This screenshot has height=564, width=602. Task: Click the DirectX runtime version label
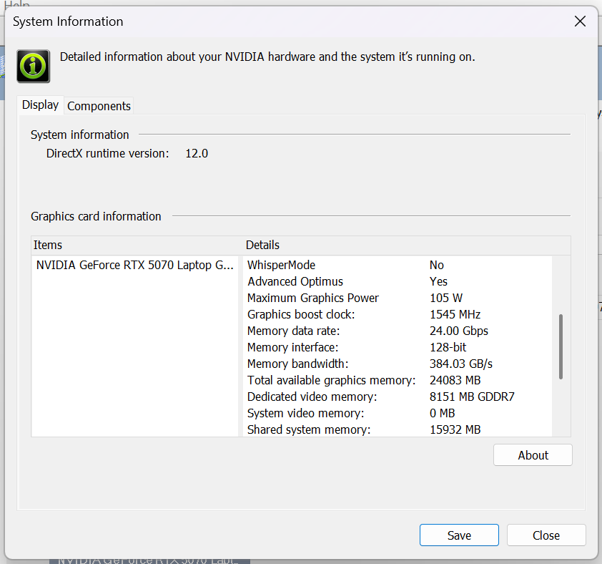[x=107, y=153]
